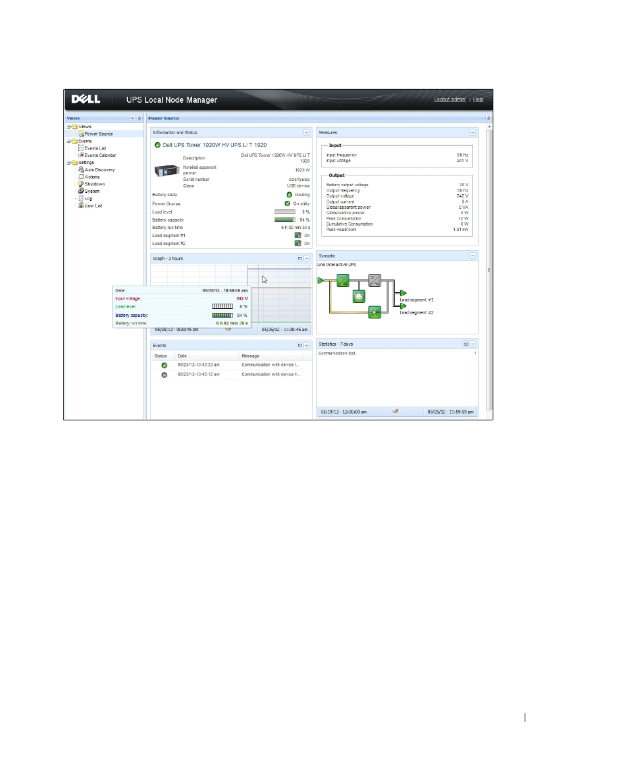Click the Statistics end date 05/25/12

tap(451, 412)
